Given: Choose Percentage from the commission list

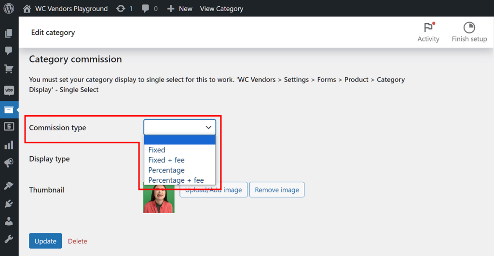Looking at the screenshot, I should tap(166, 170).
